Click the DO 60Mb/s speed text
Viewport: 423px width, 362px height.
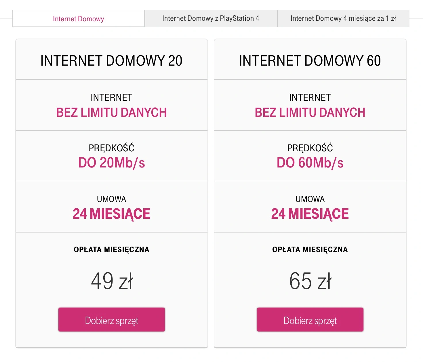point(310,163)
